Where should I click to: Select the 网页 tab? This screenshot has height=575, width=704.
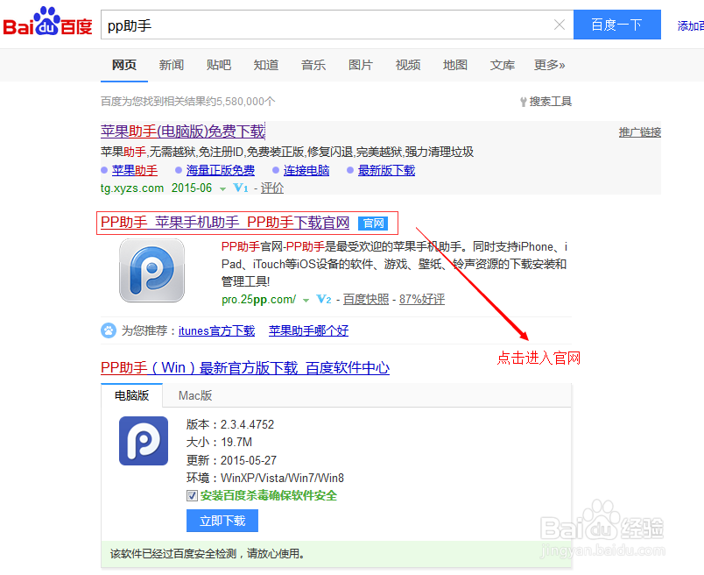[x=124, y=65]
